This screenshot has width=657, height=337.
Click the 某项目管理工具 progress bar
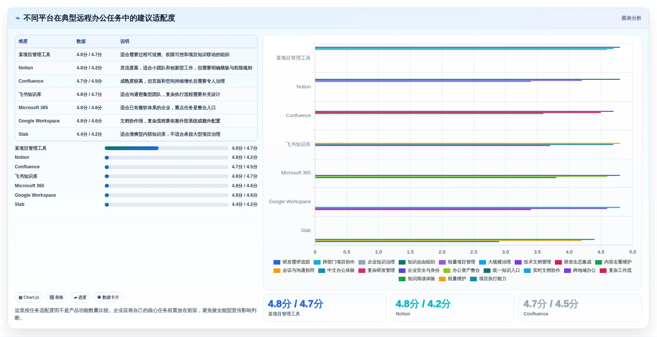point(167,148)
